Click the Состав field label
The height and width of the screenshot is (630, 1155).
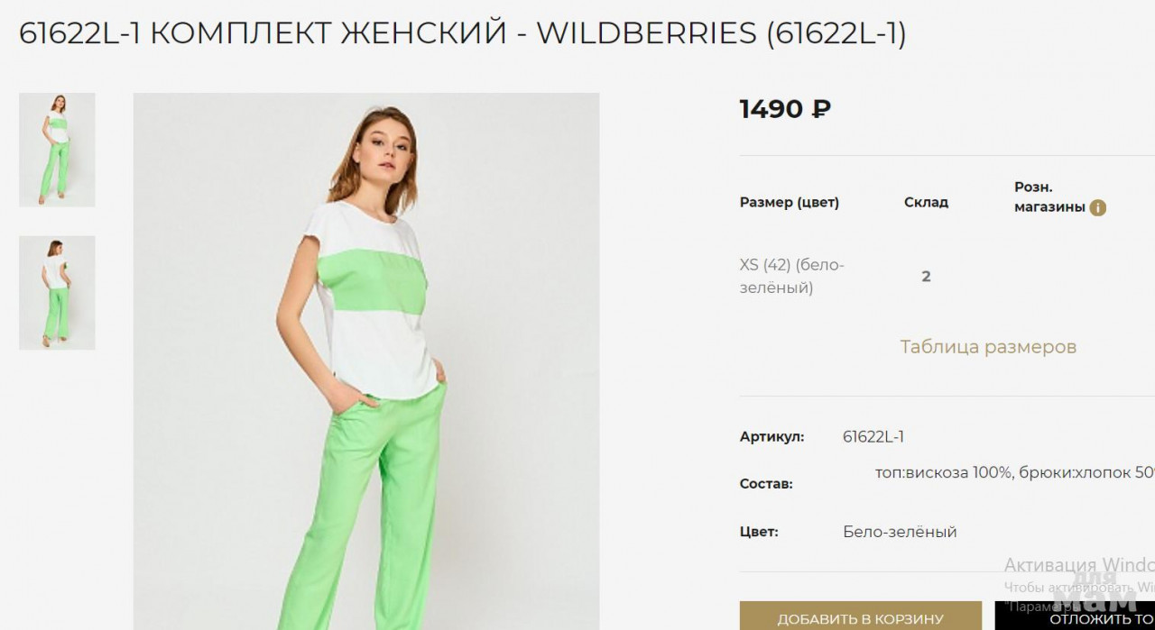pos(766,484)
